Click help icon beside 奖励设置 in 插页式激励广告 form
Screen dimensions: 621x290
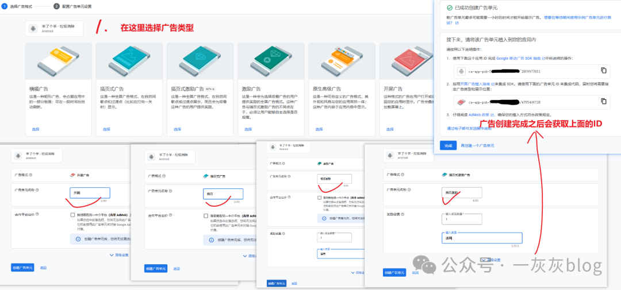(x=402, y=214)
